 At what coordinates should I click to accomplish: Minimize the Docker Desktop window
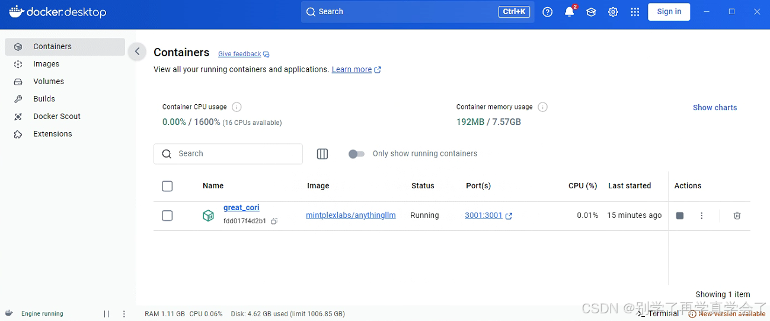pyautogui.click(x=707, y=12)
